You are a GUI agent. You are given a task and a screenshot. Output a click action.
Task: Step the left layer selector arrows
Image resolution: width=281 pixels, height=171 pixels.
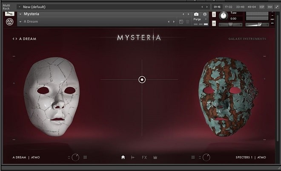click(69, 157)
